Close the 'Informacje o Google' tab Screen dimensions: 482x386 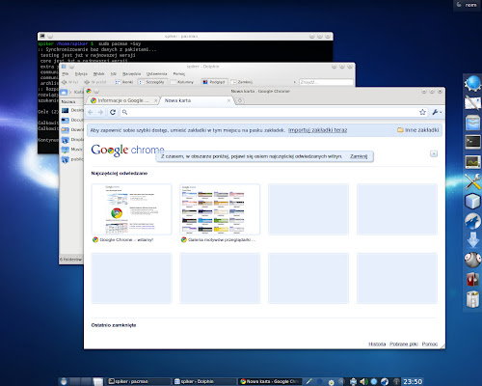point(155,100)
